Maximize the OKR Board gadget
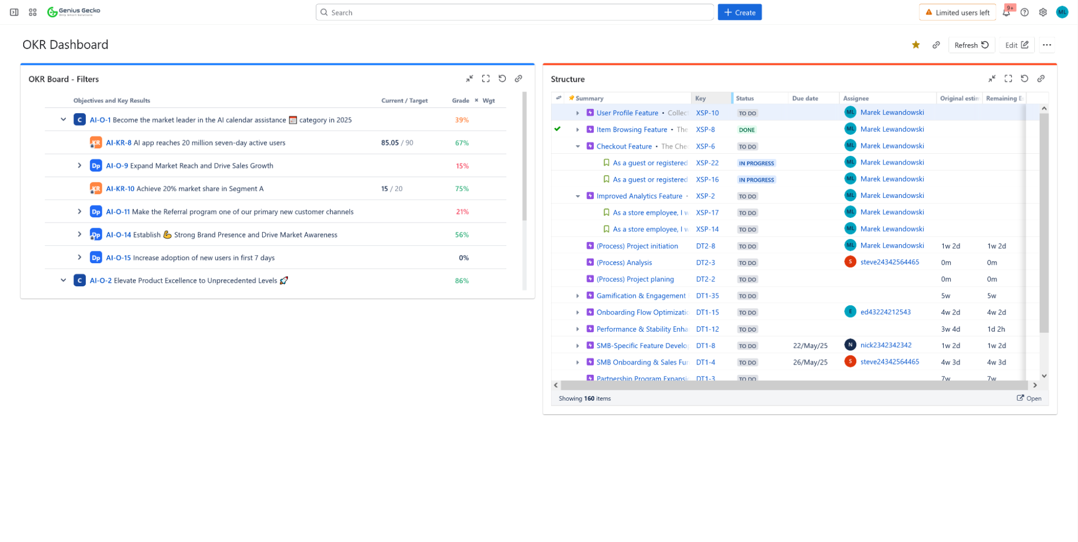 pyautogui.click(x=486, y=79)
